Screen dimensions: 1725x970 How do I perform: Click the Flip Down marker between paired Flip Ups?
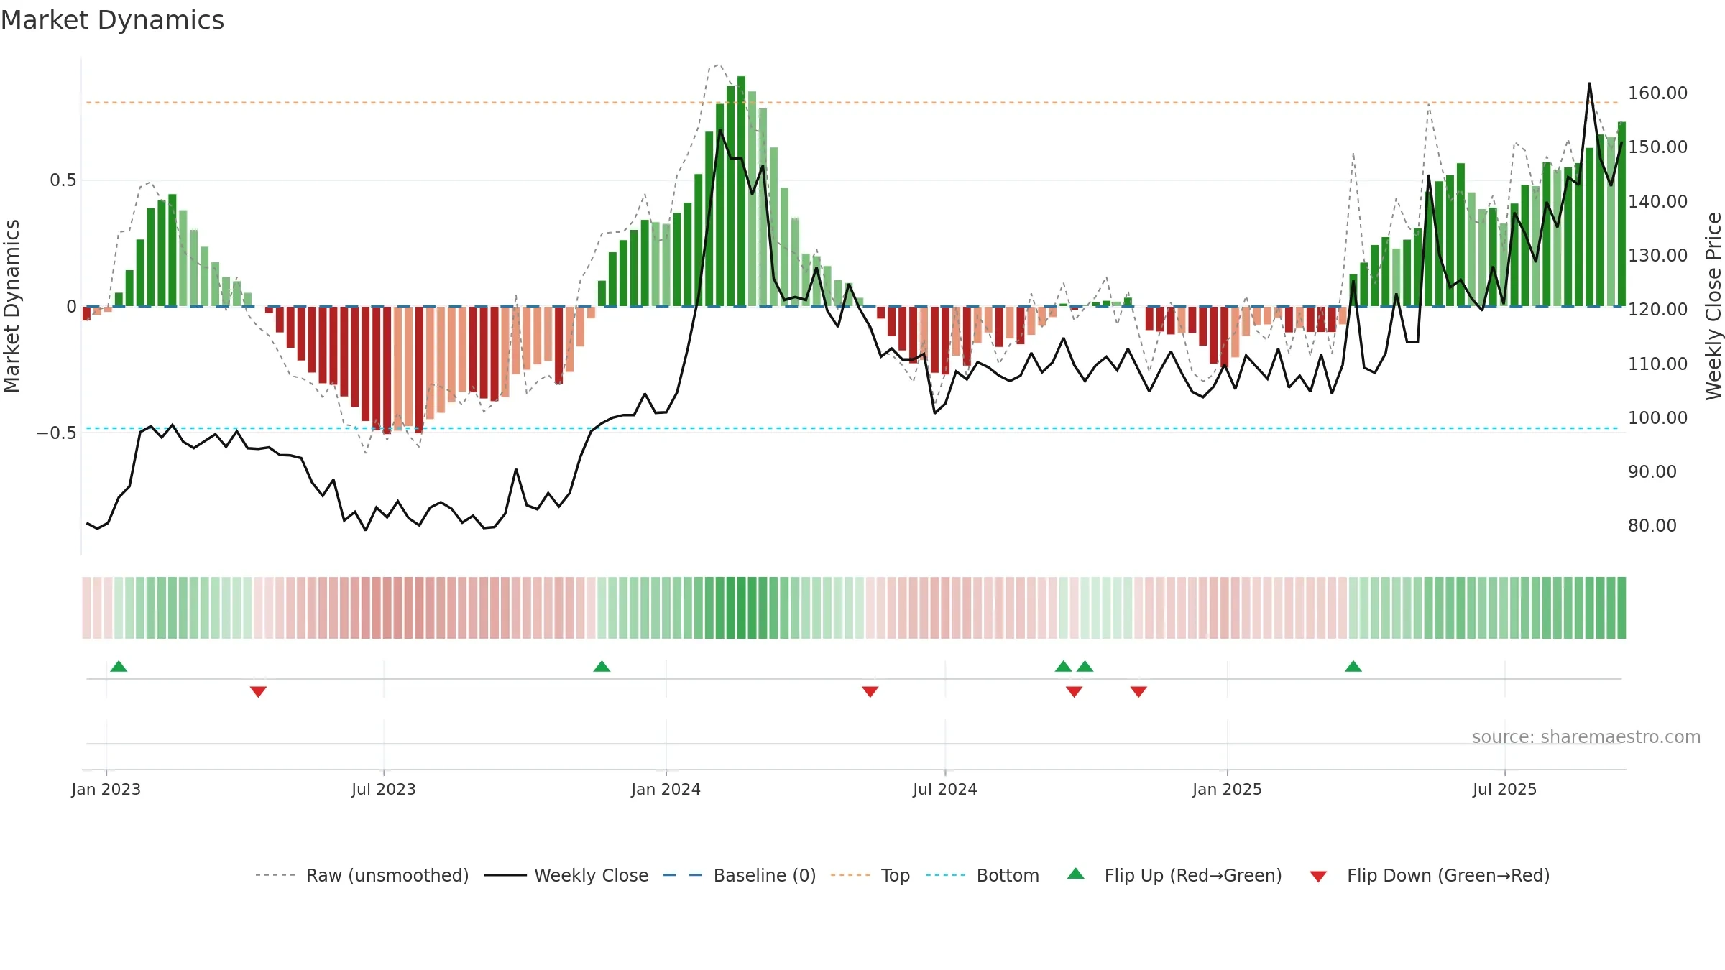tap(1074, 692)
